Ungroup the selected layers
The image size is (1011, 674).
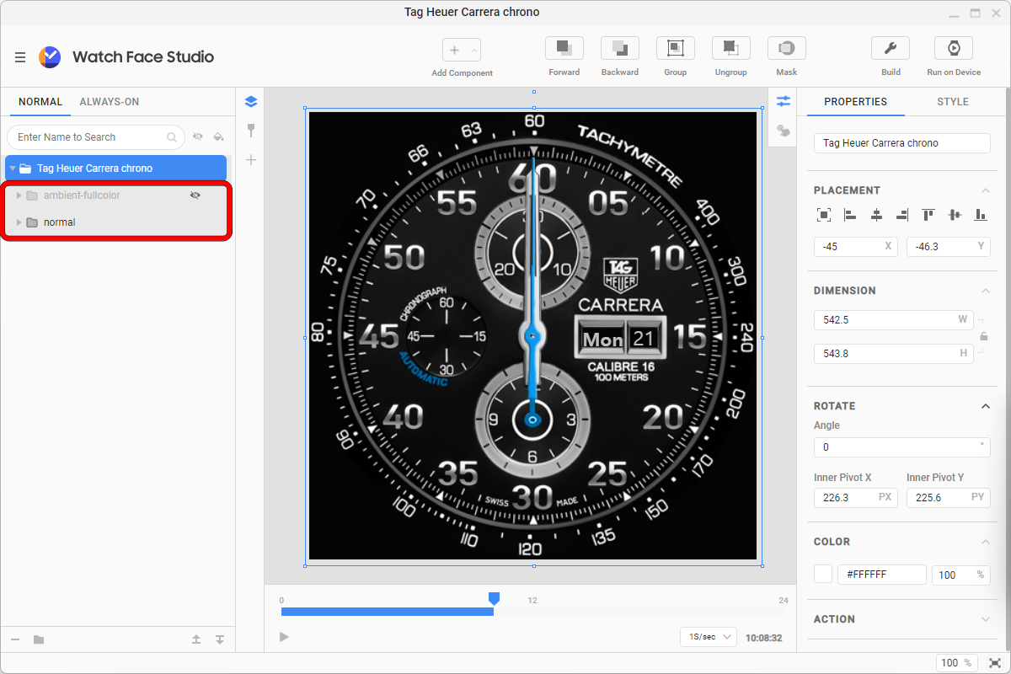731,48
